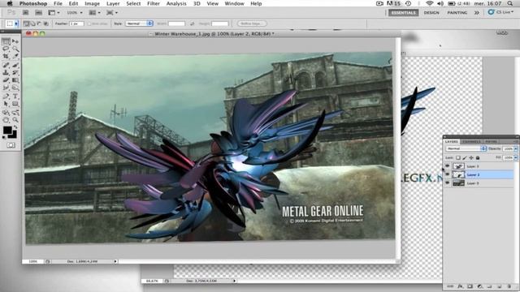Select the Rectangular Marquee tool in toolbox
This screenshot has width=520, height=292.
click(6, 41)
